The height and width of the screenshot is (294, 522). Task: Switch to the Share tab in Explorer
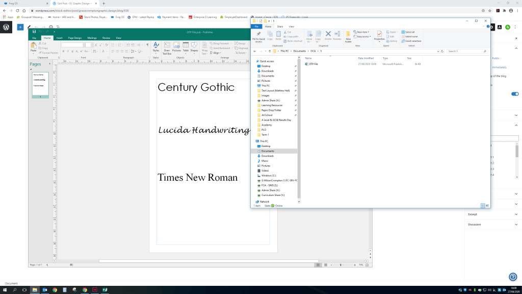coord(280,27)
